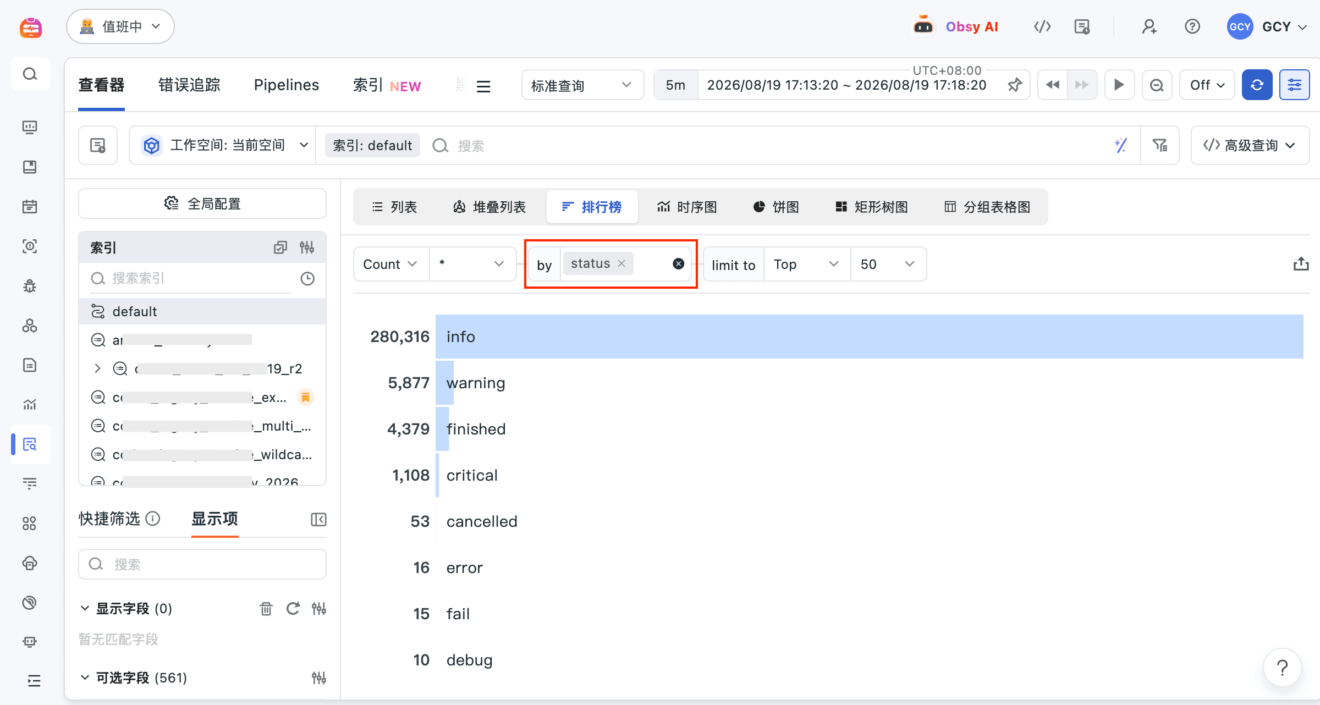Click the info bar in ranking
The height and width of the screenshot is (705, 1320).
870,337
